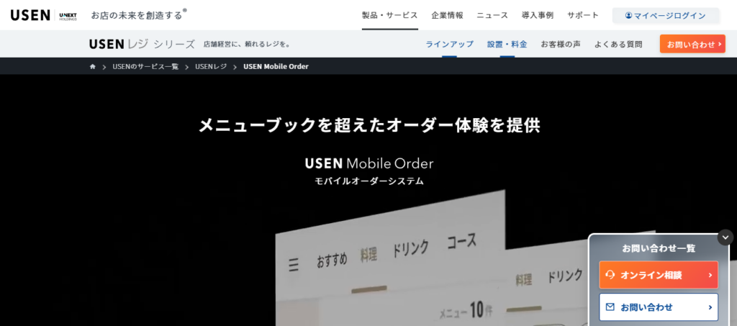The width and height of the screenshot is (737, 326).
Task: Click the headset icon on オンライン相談
Action: point(610,275)
